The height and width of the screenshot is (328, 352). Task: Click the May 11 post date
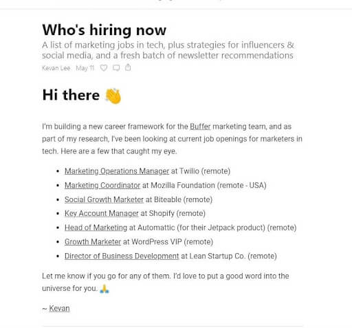point(85,68)
